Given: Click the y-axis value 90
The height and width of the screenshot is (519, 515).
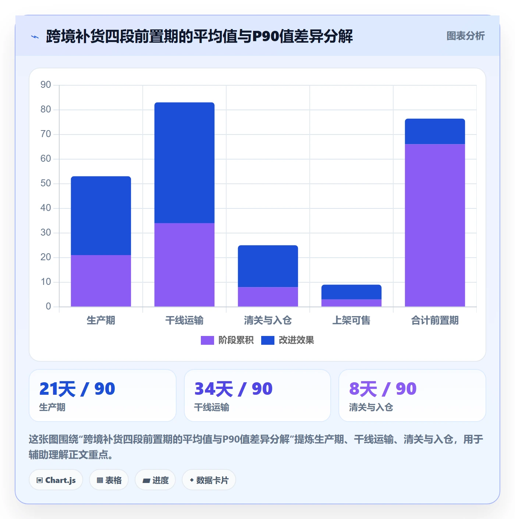Looking at the screenshot, I should click(46, 85).
